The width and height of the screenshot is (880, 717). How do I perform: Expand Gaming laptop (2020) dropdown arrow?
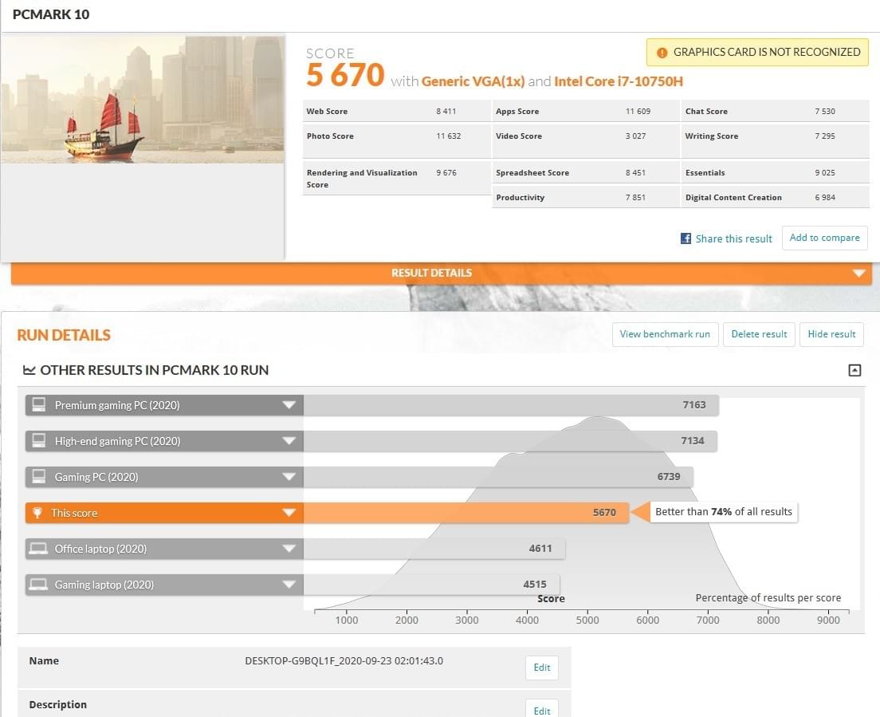(x=289, y=585)
